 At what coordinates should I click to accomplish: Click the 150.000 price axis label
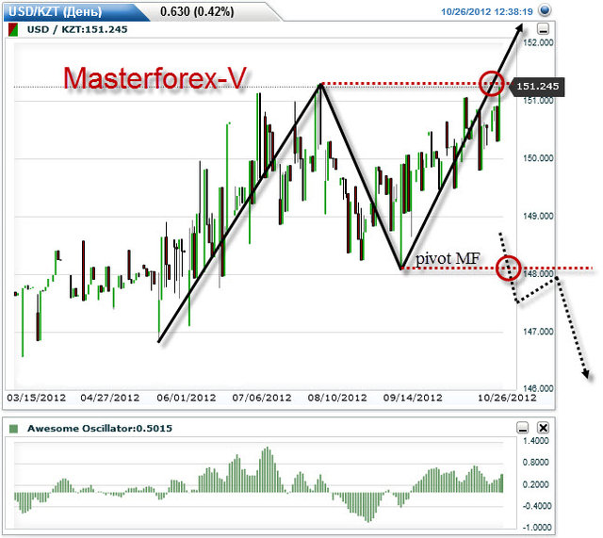pos(538,158)
